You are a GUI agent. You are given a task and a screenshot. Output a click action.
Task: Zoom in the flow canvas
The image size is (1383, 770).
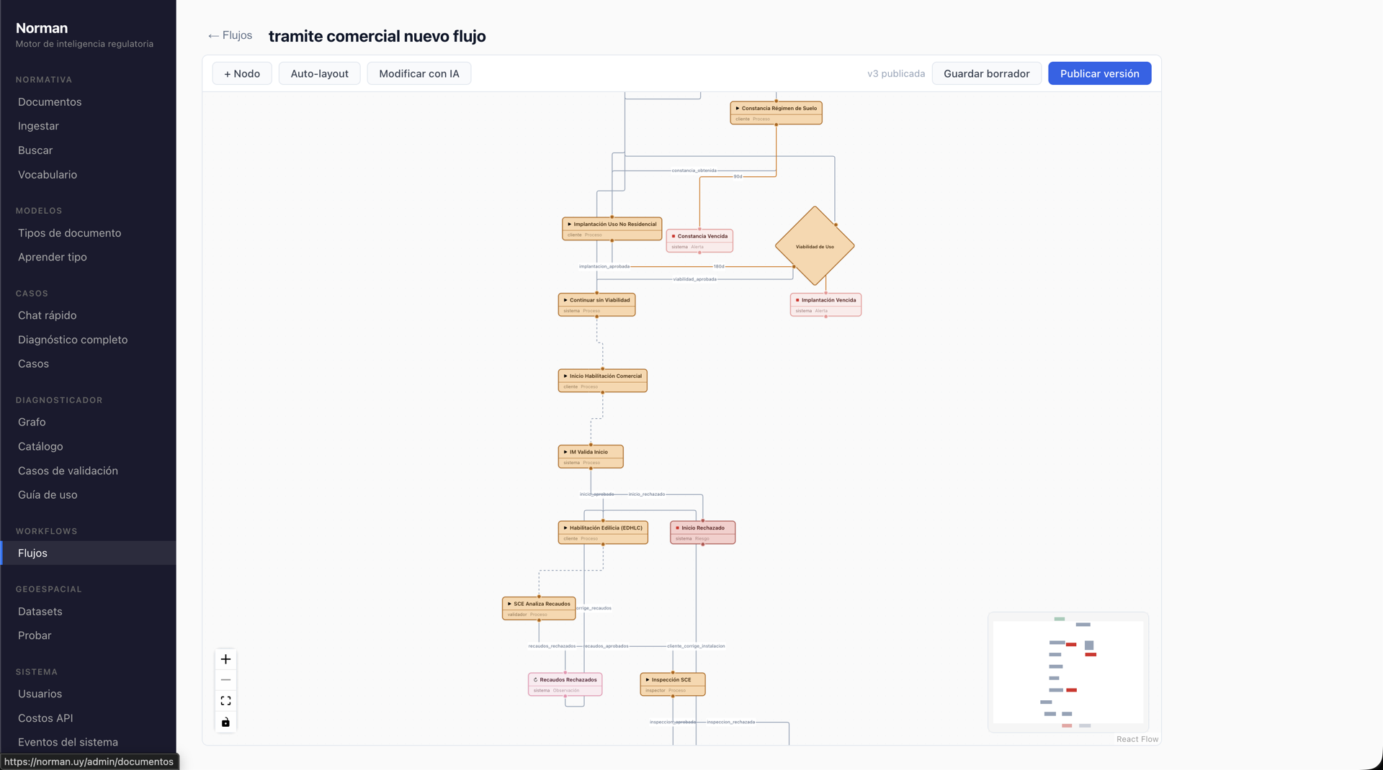point(225,659)
